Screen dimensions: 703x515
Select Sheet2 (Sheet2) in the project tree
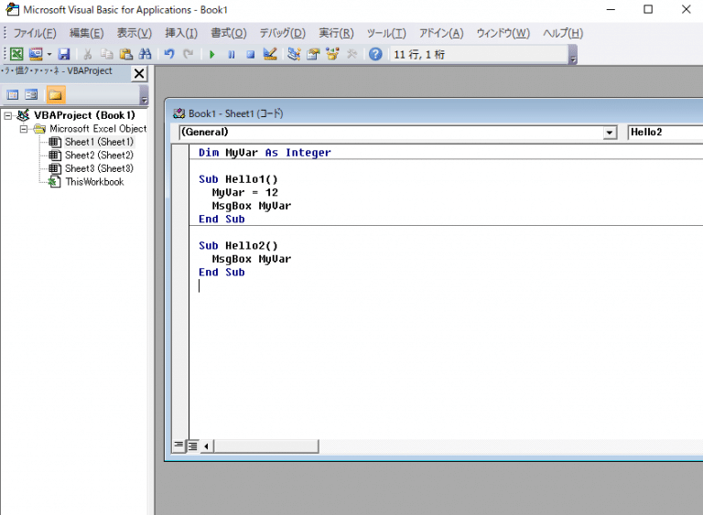click(x=99, y=156)
